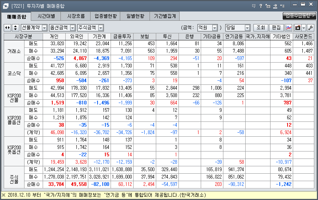Click the 투신 column header
Image resolution: width=318 pixels, height=200 pixels.
[x=167, y=37]
